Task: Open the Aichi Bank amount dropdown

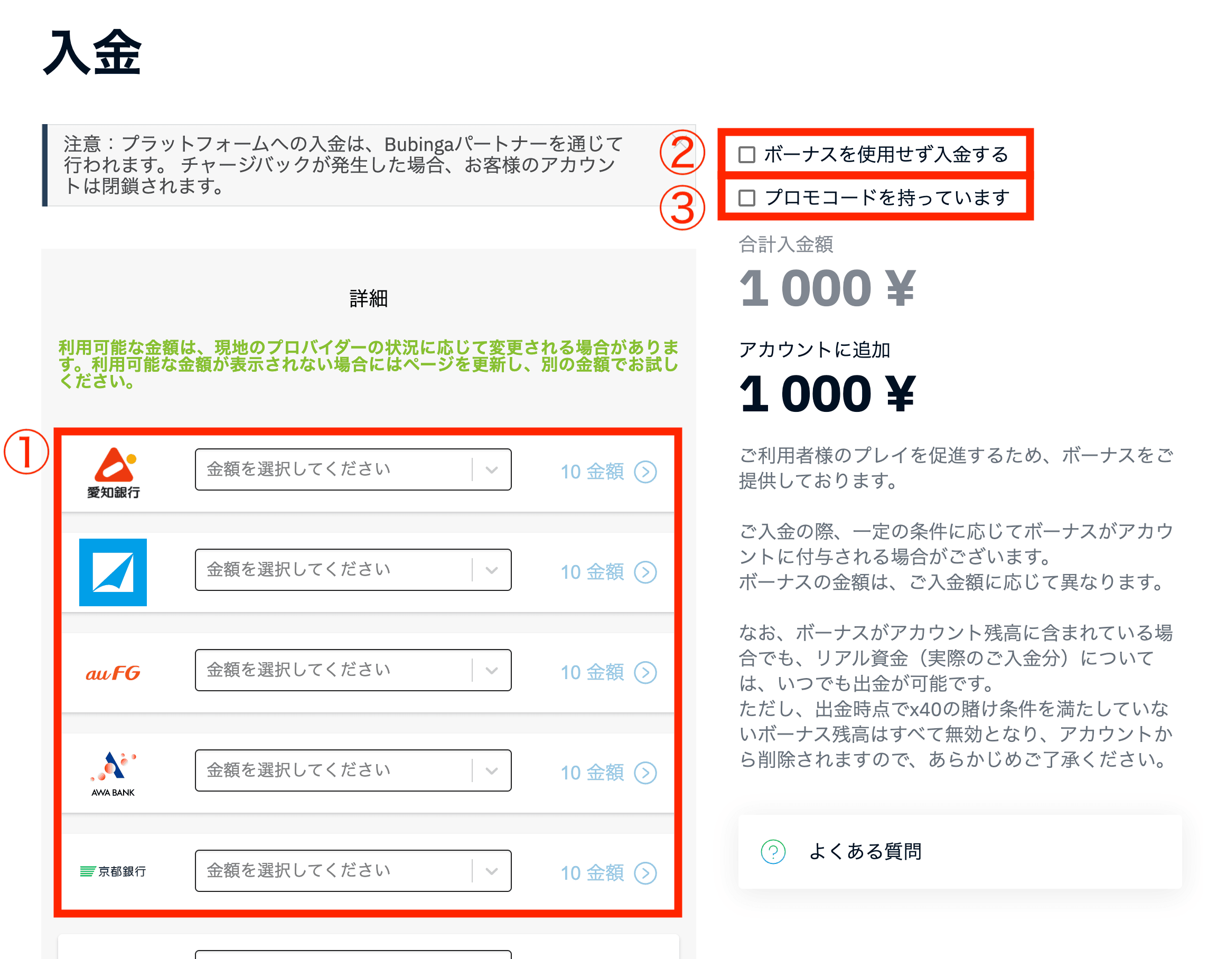Action: (353, 469)
